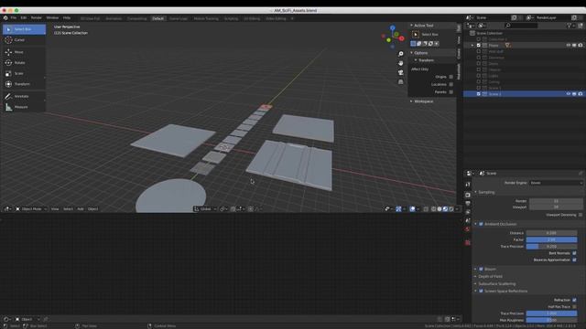Set Select Box mode to new selection
The height and width of the screenshot is (329, 586).
pos(413,44)
